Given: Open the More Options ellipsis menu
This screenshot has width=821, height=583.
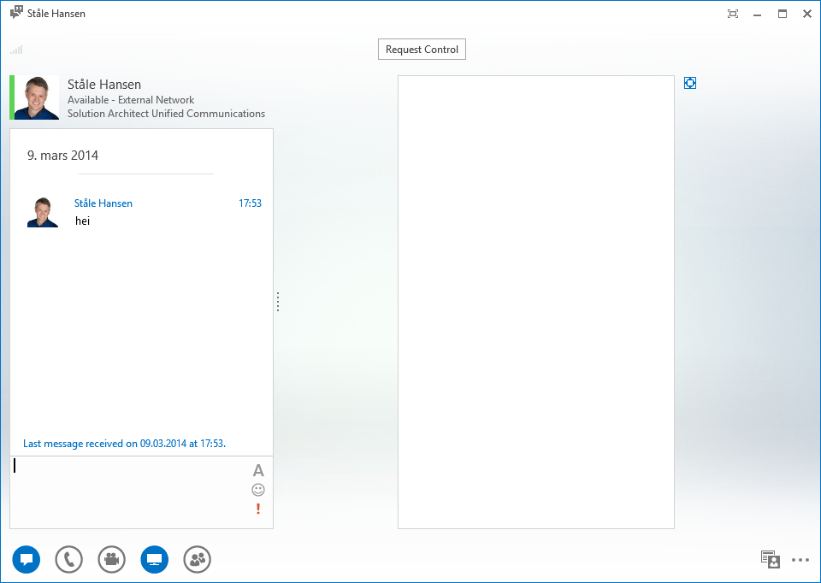Looking at the screenshot, I should point(800,559).
